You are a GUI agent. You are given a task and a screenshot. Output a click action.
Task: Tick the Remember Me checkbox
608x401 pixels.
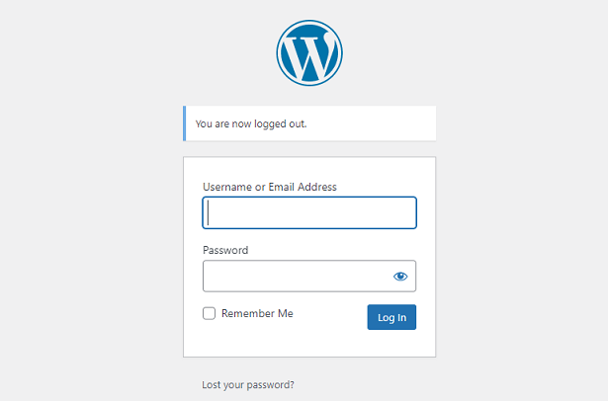[x=209, y=313]
